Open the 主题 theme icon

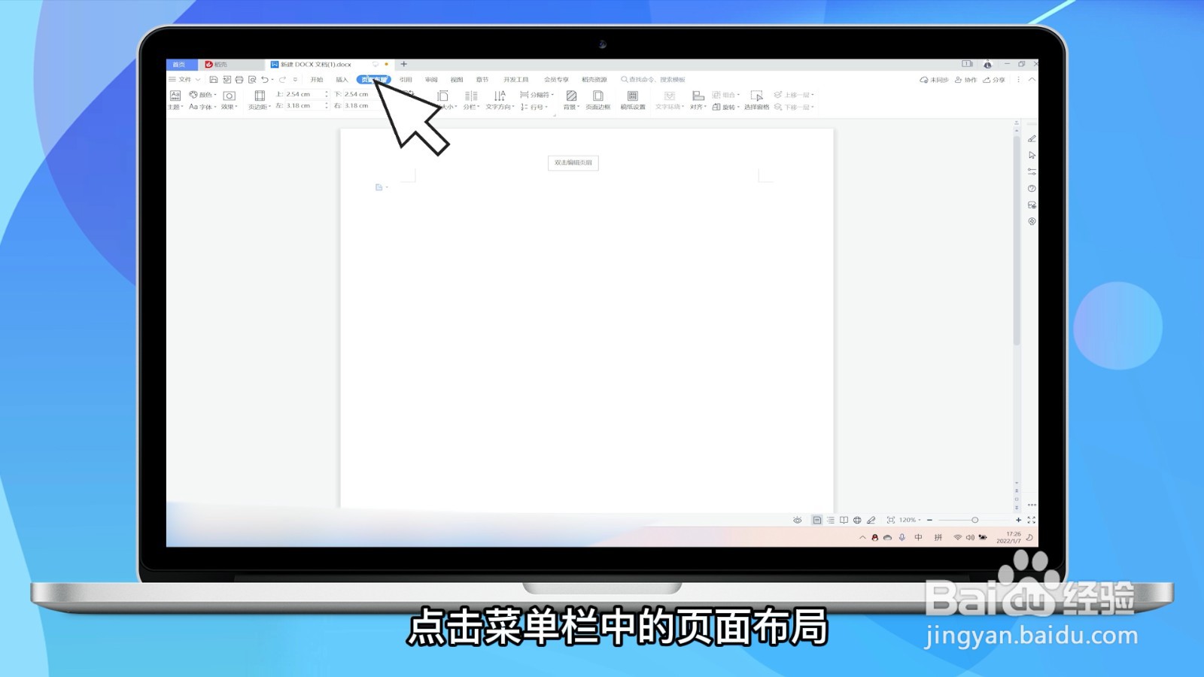175,96
